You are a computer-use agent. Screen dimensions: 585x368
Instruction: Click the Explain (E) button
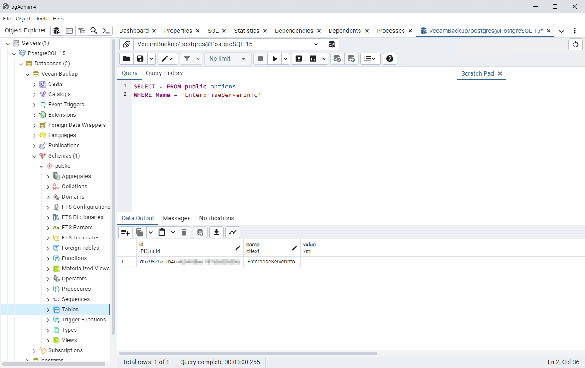pos(299,59)
